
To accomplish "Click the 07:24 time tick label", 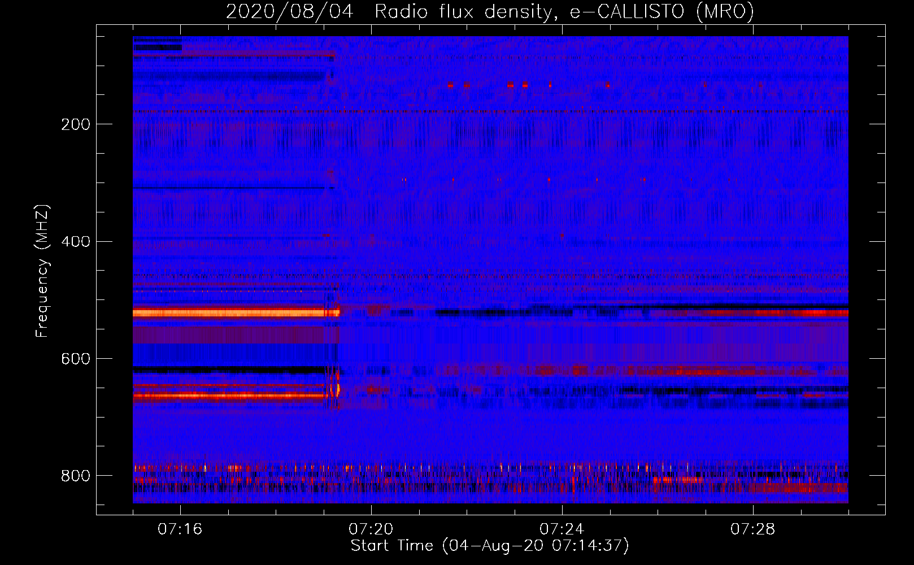I will click(x=562, y=529).
